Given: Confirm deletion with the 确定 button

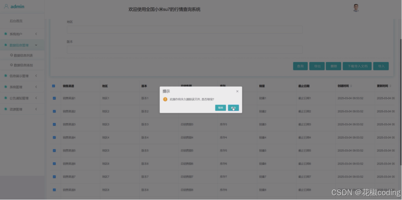Looking at the screenshot, I should [x=233, y=108].
